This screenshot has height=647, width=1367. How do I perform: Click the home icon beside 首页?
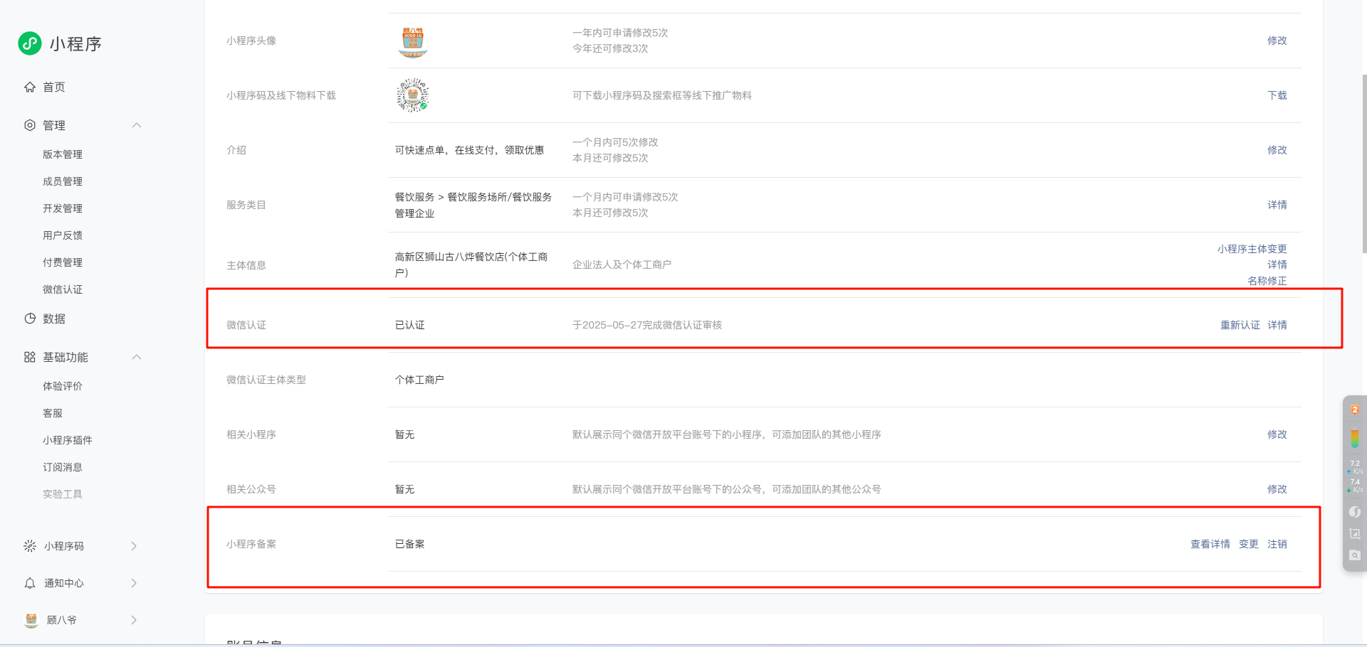(x=30, y=87)
